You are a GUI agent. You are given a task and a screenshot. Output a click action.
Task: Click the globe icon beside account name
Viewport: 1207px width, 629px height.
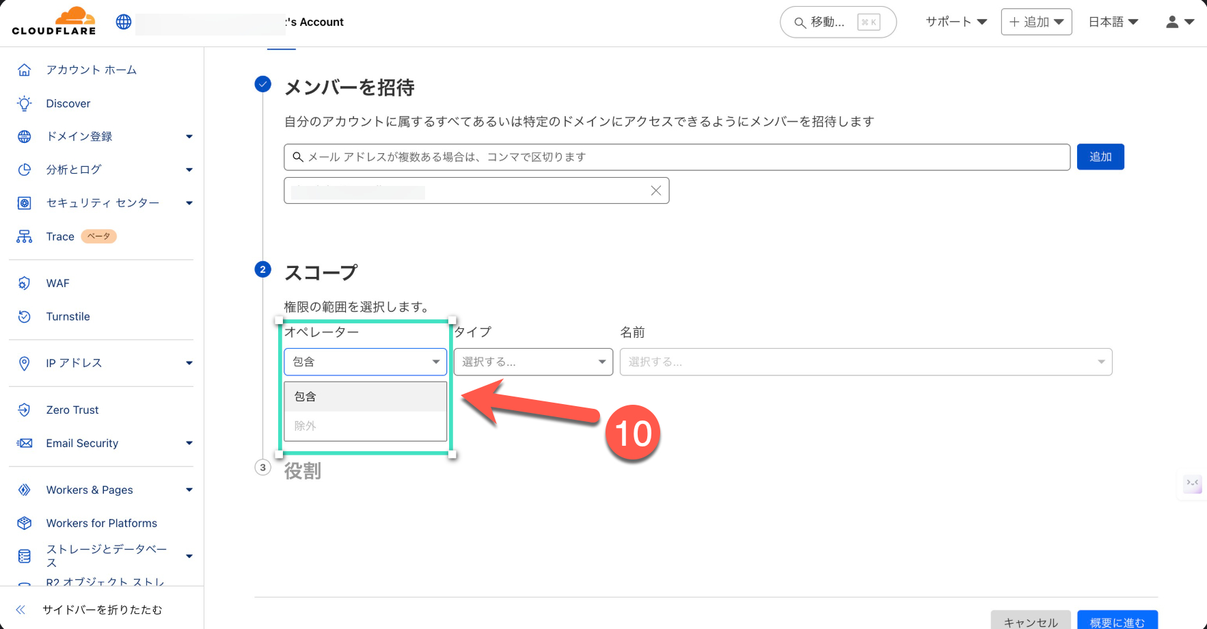coord(124,22)
